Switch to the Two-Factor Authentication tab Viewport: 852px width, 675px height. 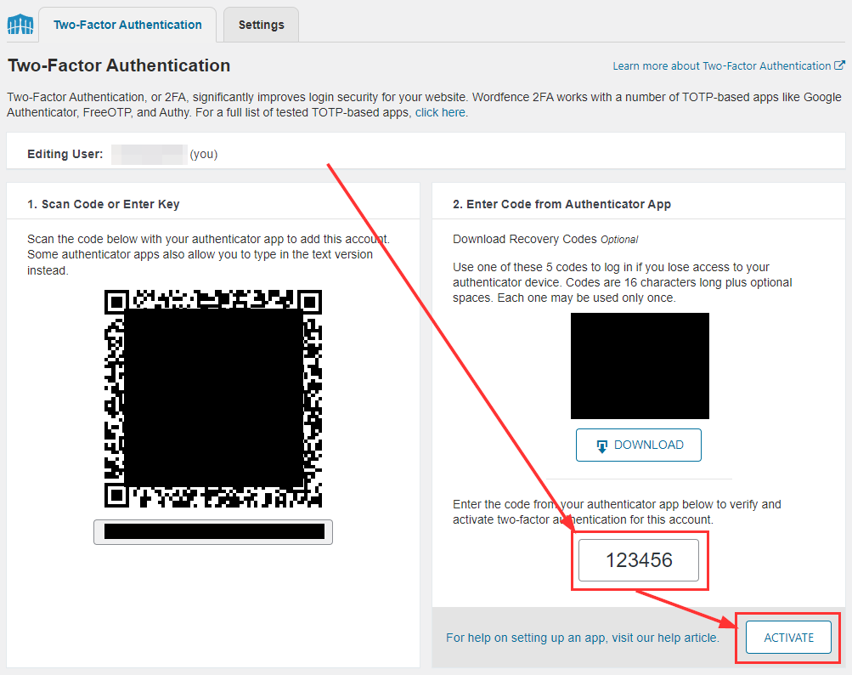pyautogui.click(x=127, y=25)
